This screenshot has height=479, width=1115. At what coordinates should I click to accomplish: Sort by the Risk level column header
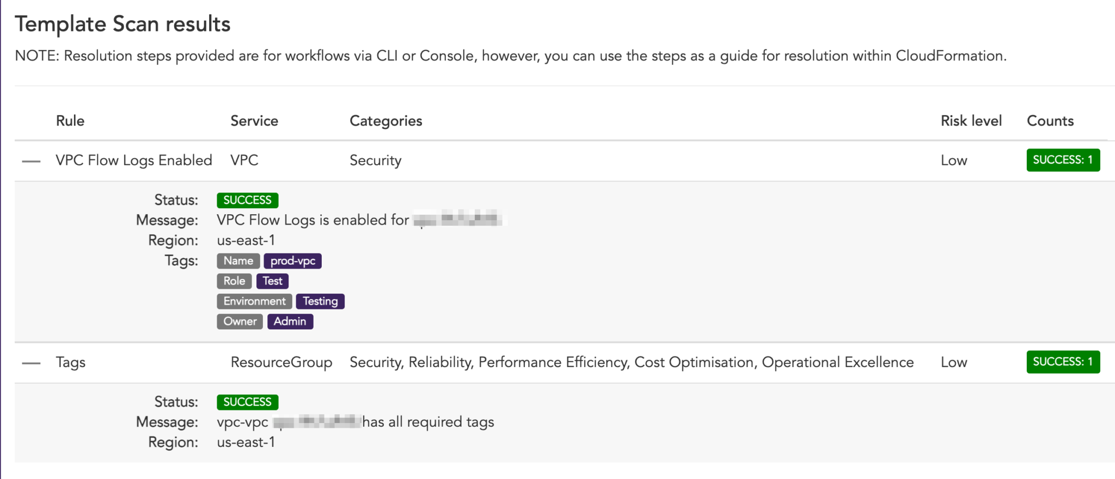point(971,120)
